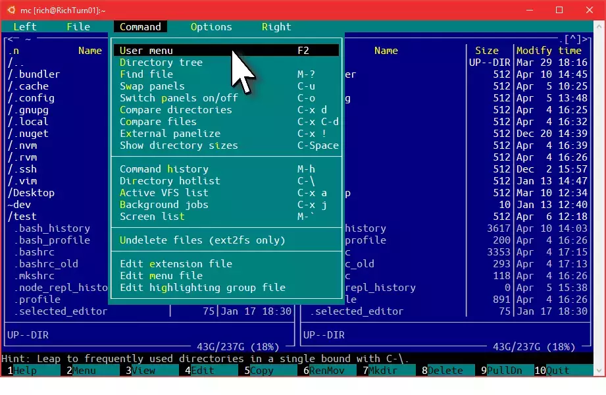Choose Compare files
Viewport: 606px width, 395px height.
tap(226, 122)
